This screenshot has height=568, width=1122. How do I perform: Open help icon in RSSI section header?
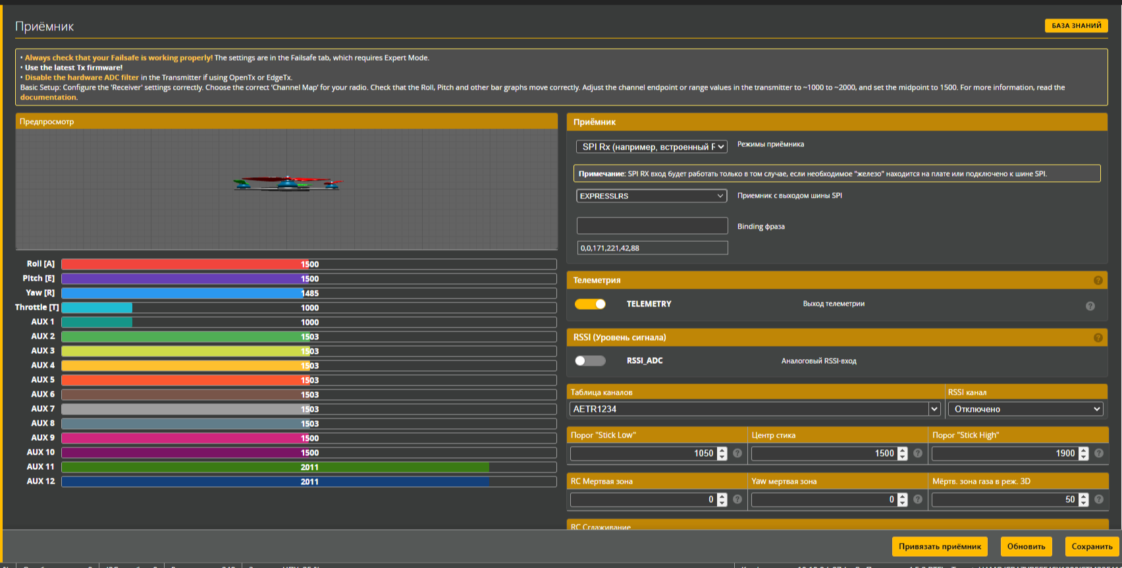point(1098,337)
